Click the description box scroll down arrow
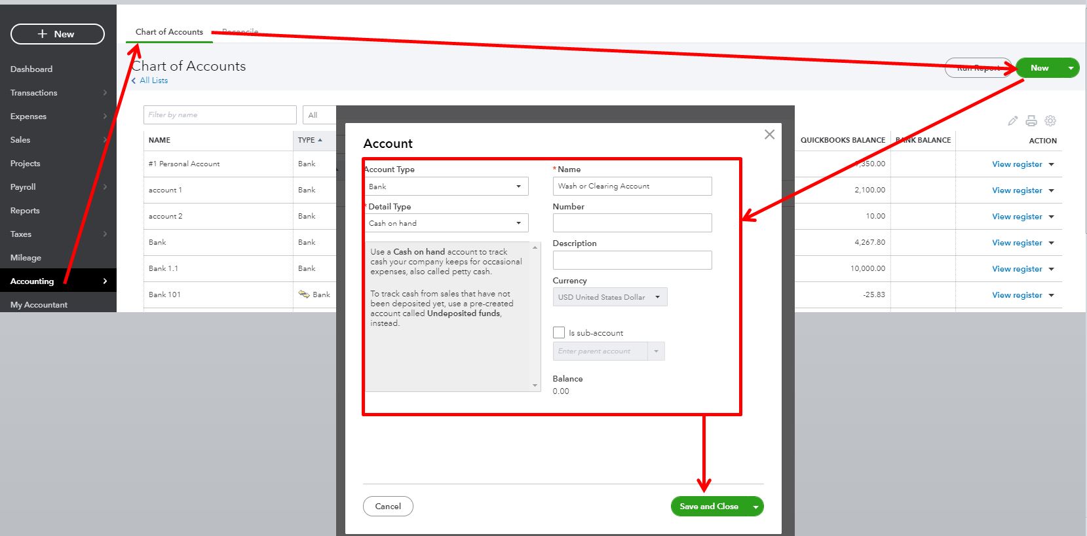Image resolution: width=1087 pixels, height=536 pixels. coord(535,385)
